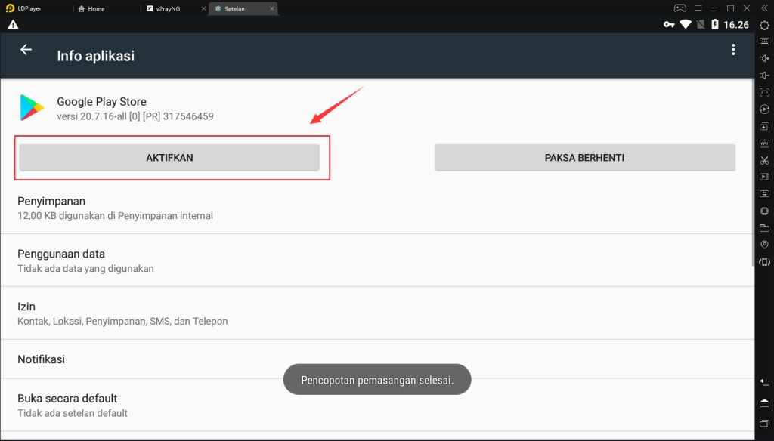Screen dimensions: 774x441
Task: Open LDPlayer settings gear in sidebar
Action: 765,25
